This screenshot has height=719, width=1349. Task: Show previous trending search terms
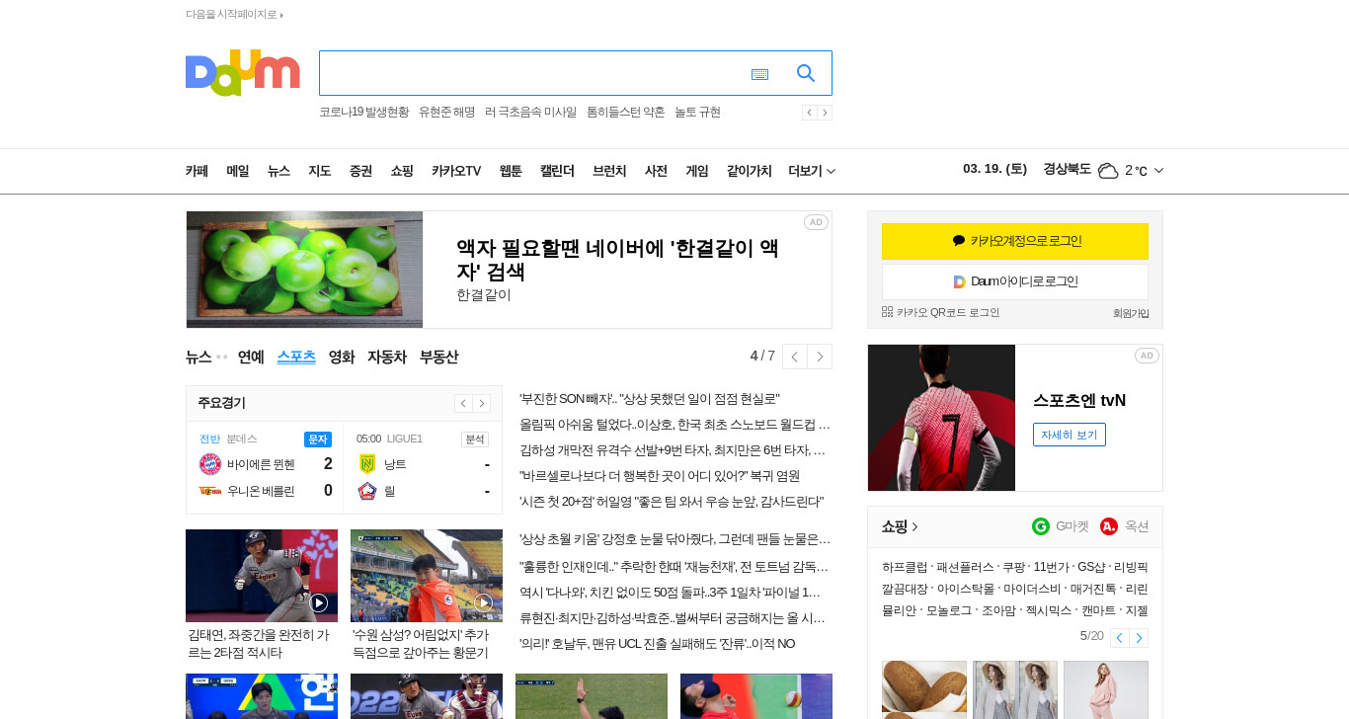coord(810,113)
